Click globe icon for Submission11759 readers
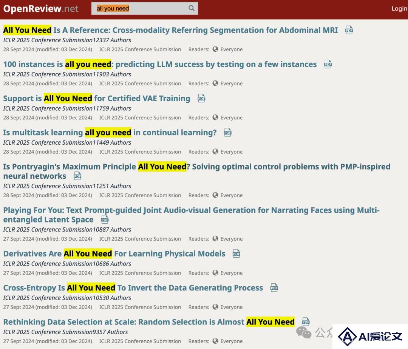The width and height of the screenshot is (408, 349). coord(215,117)
